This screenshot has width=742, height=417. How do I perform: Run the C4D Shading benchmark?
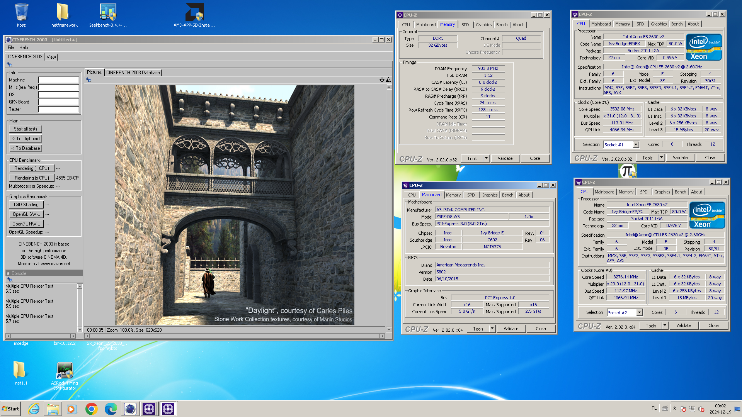pos(26,205)
